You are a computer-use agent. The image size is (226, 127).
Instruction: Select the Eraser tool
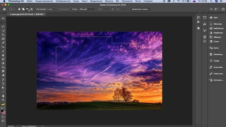point(3,63)
